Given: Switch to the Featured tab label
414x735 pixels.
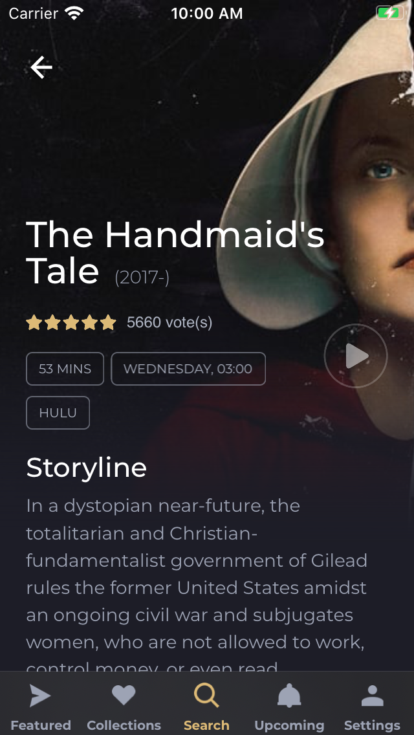Looking at the screenshot, I should click(x=40, y=725).
